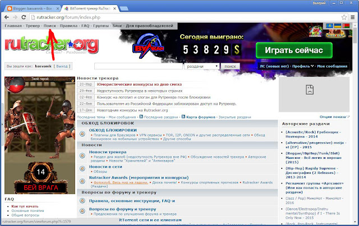Screen dimensions: 359x226
Task: Click forum icon beside Новости в сети
Action: [82, 169]
